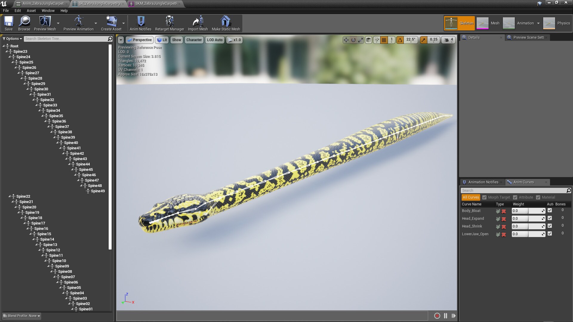This screenshot has width=573, height=322.
Task: Enable the grid snapping toggle in viewport
Action: (x=384, y=40)
